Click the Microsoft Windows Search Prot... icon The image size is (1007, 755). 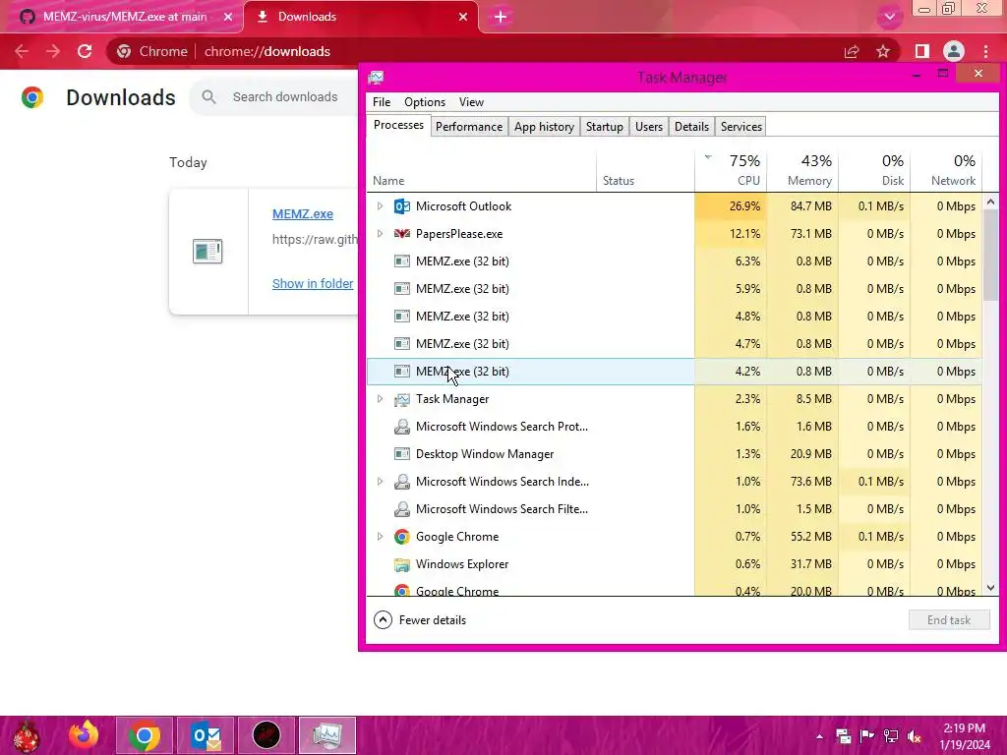402,427
